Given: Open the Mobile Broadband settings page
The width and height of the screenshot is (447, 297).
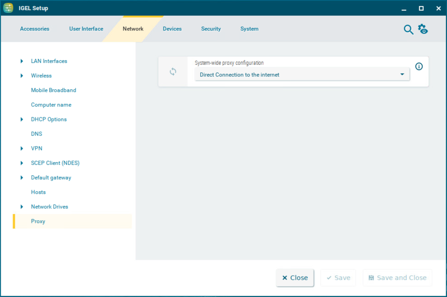Looking at the screenshot, I should click(54, 90).
